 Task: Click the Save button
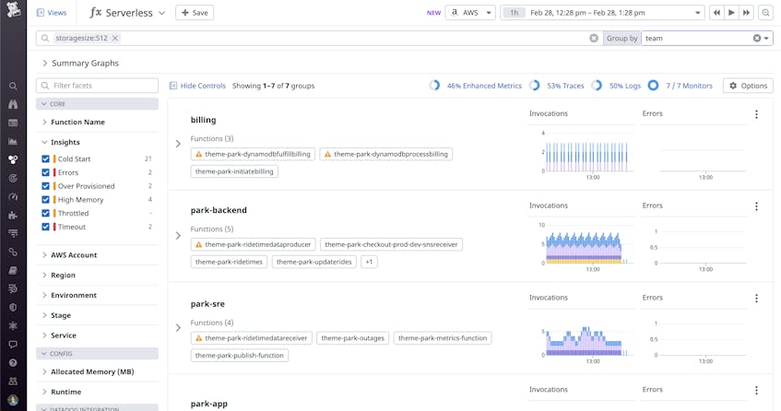coord(195,12)
